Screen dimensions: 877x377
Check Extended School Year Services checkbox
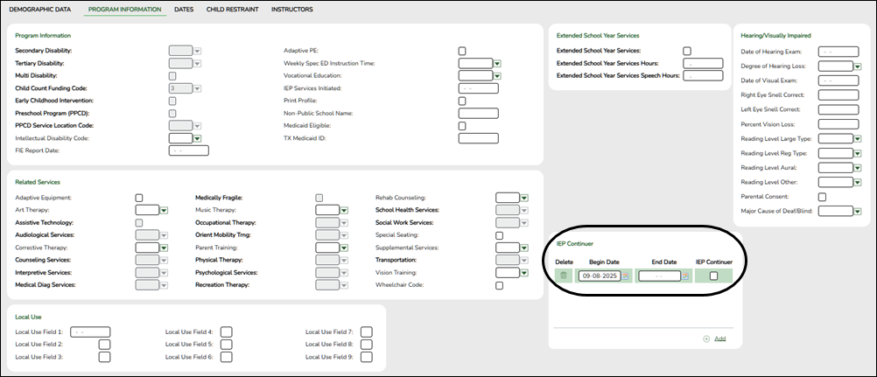(687, 51)
